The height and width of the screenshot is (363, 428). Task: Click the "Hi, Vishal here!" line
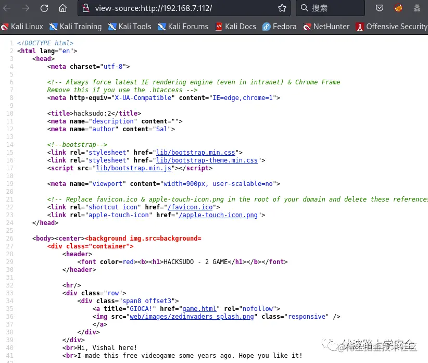[107, 348]
